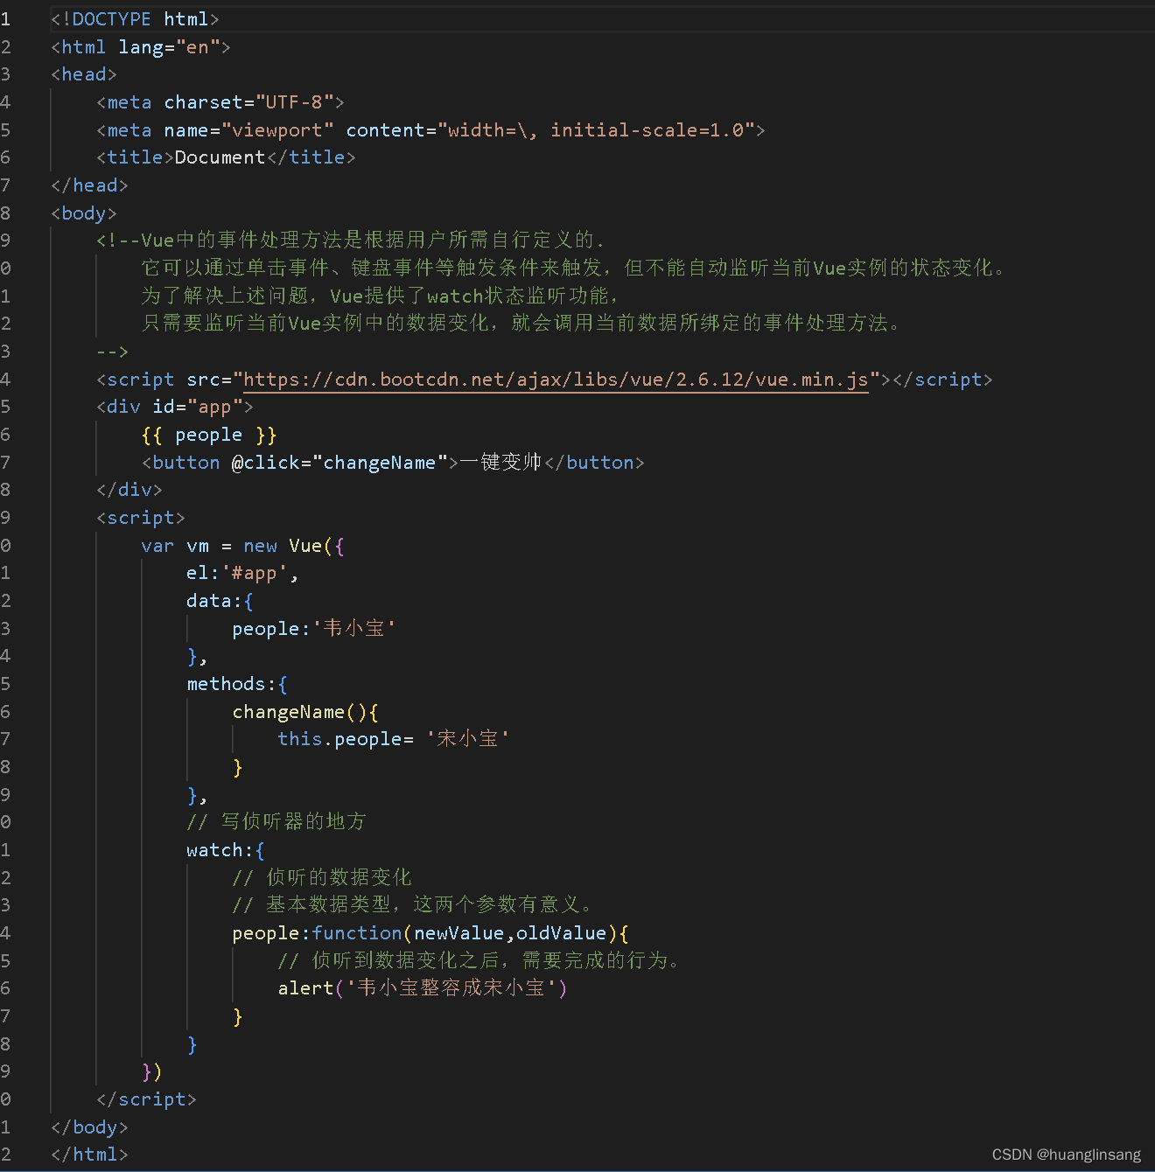This screenshot has height=1172, width=1155.
Task: Click the comment '// 侦听到数据变化之后'
Action: point(480,960)
